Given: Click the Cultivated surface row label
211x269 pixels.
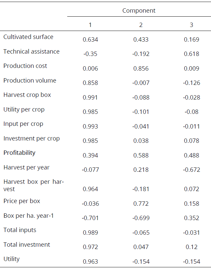Looking at the screenshot, I should point(28,37).
